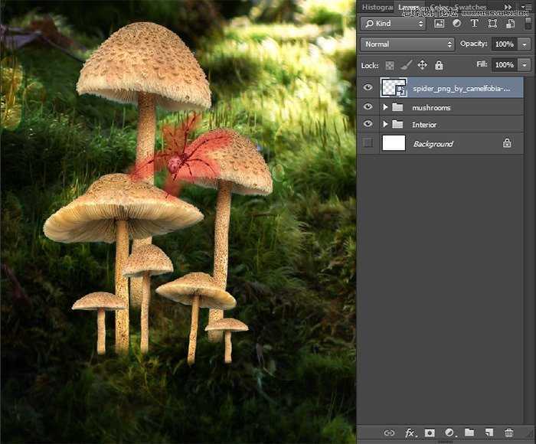Hide the mushrooms group

click(x=368, y=107)
